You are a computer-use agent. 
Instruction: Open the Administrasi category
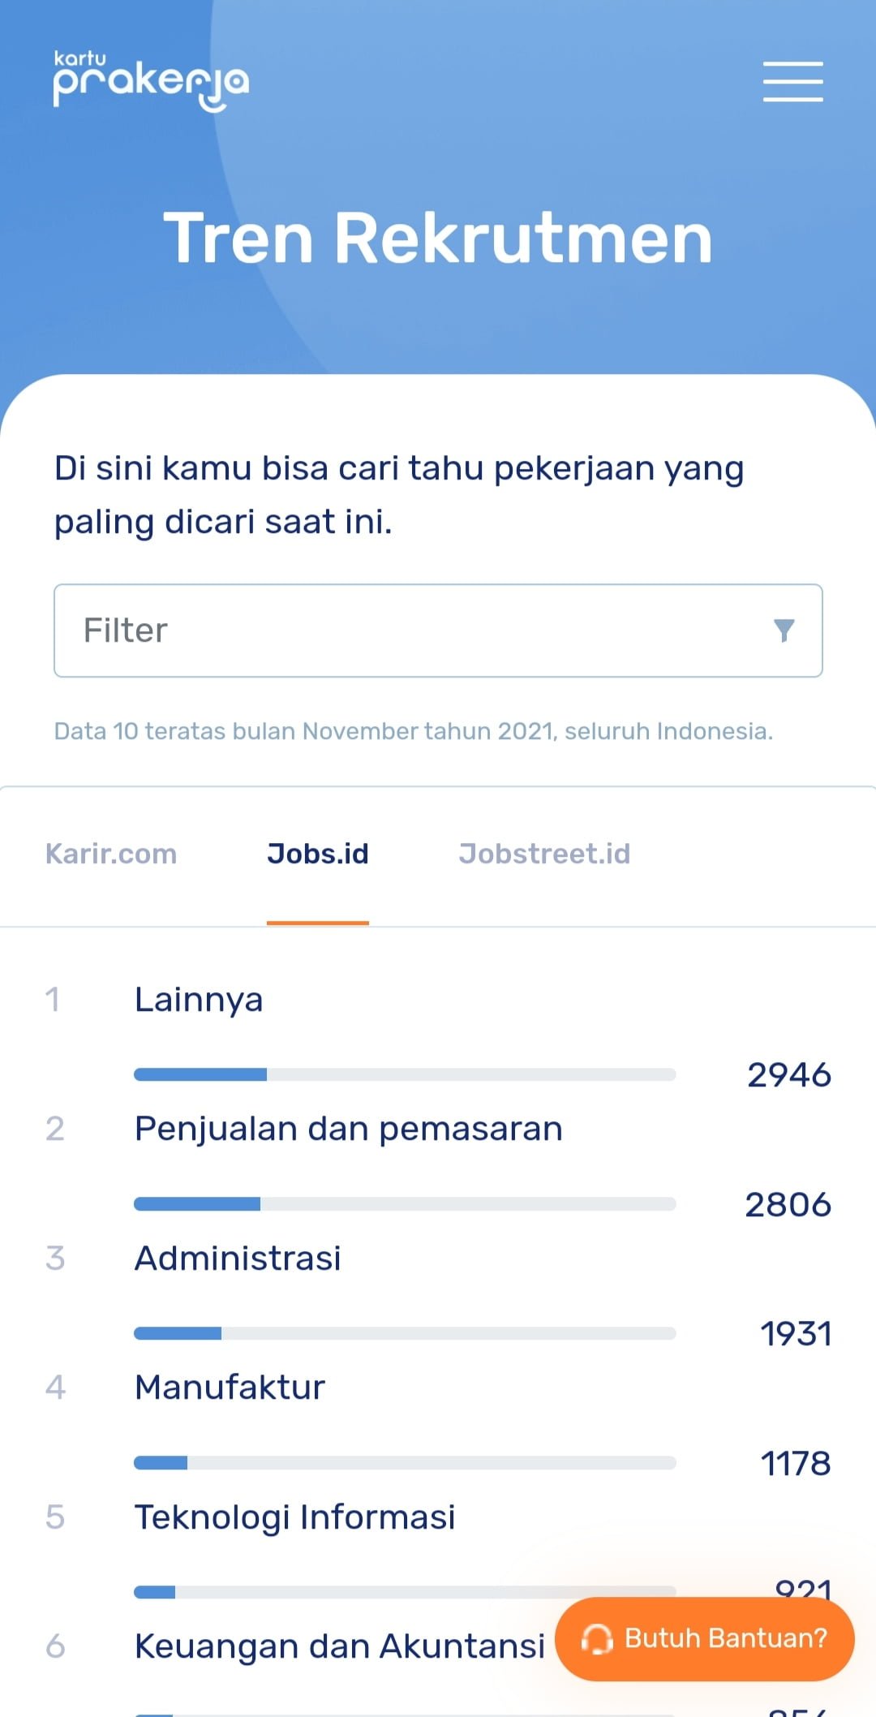[238, 1259]
